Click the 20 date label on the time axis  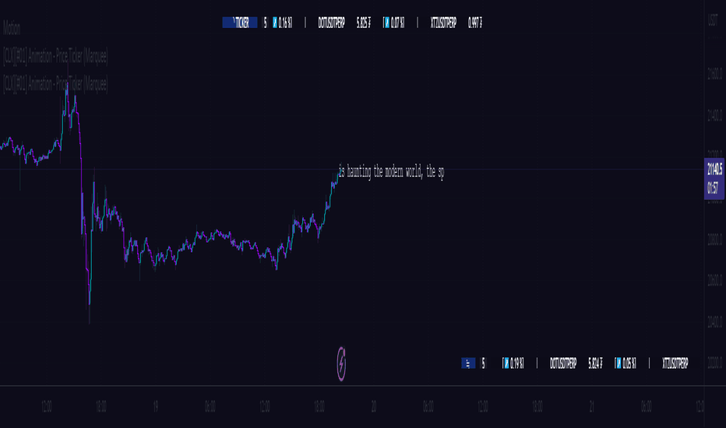pyautogui.click(x=374, y=407)
